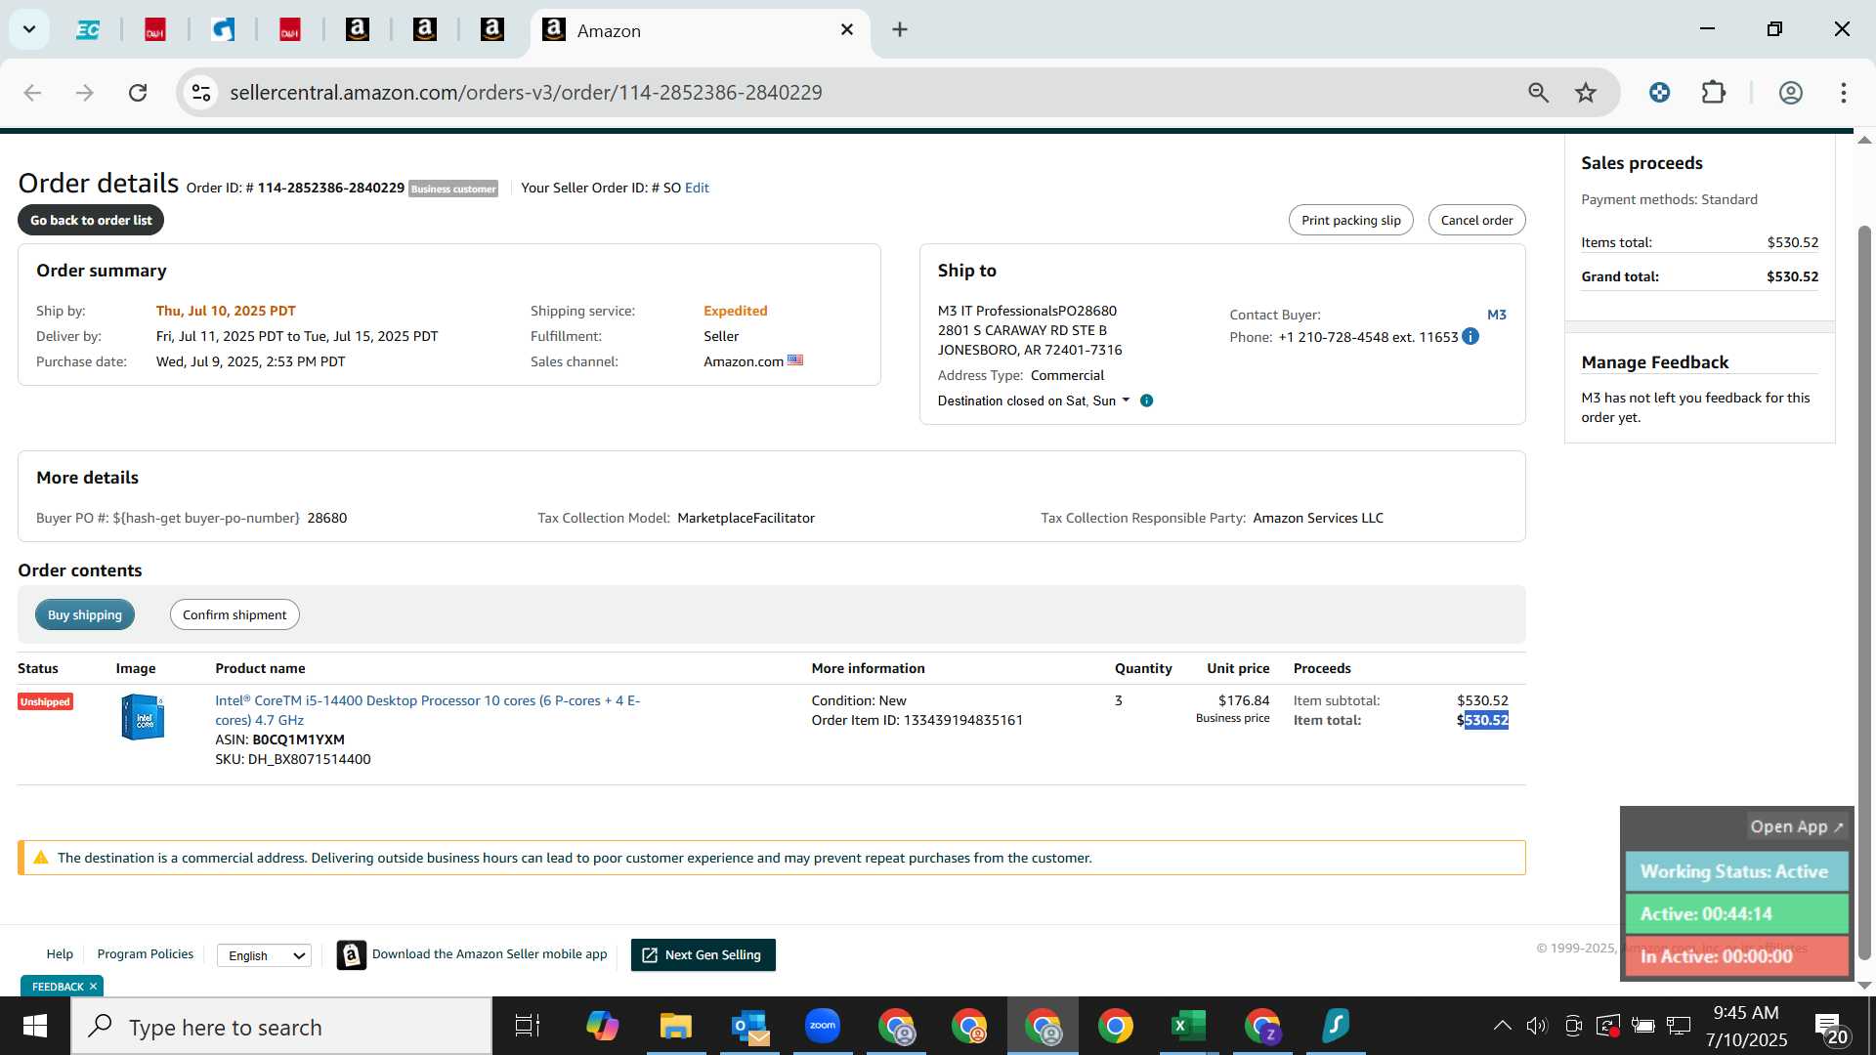Click the FEEDBACK tab label
Image resolution: width=1876 pixels, height=1055 pixels.
point(58,988)
